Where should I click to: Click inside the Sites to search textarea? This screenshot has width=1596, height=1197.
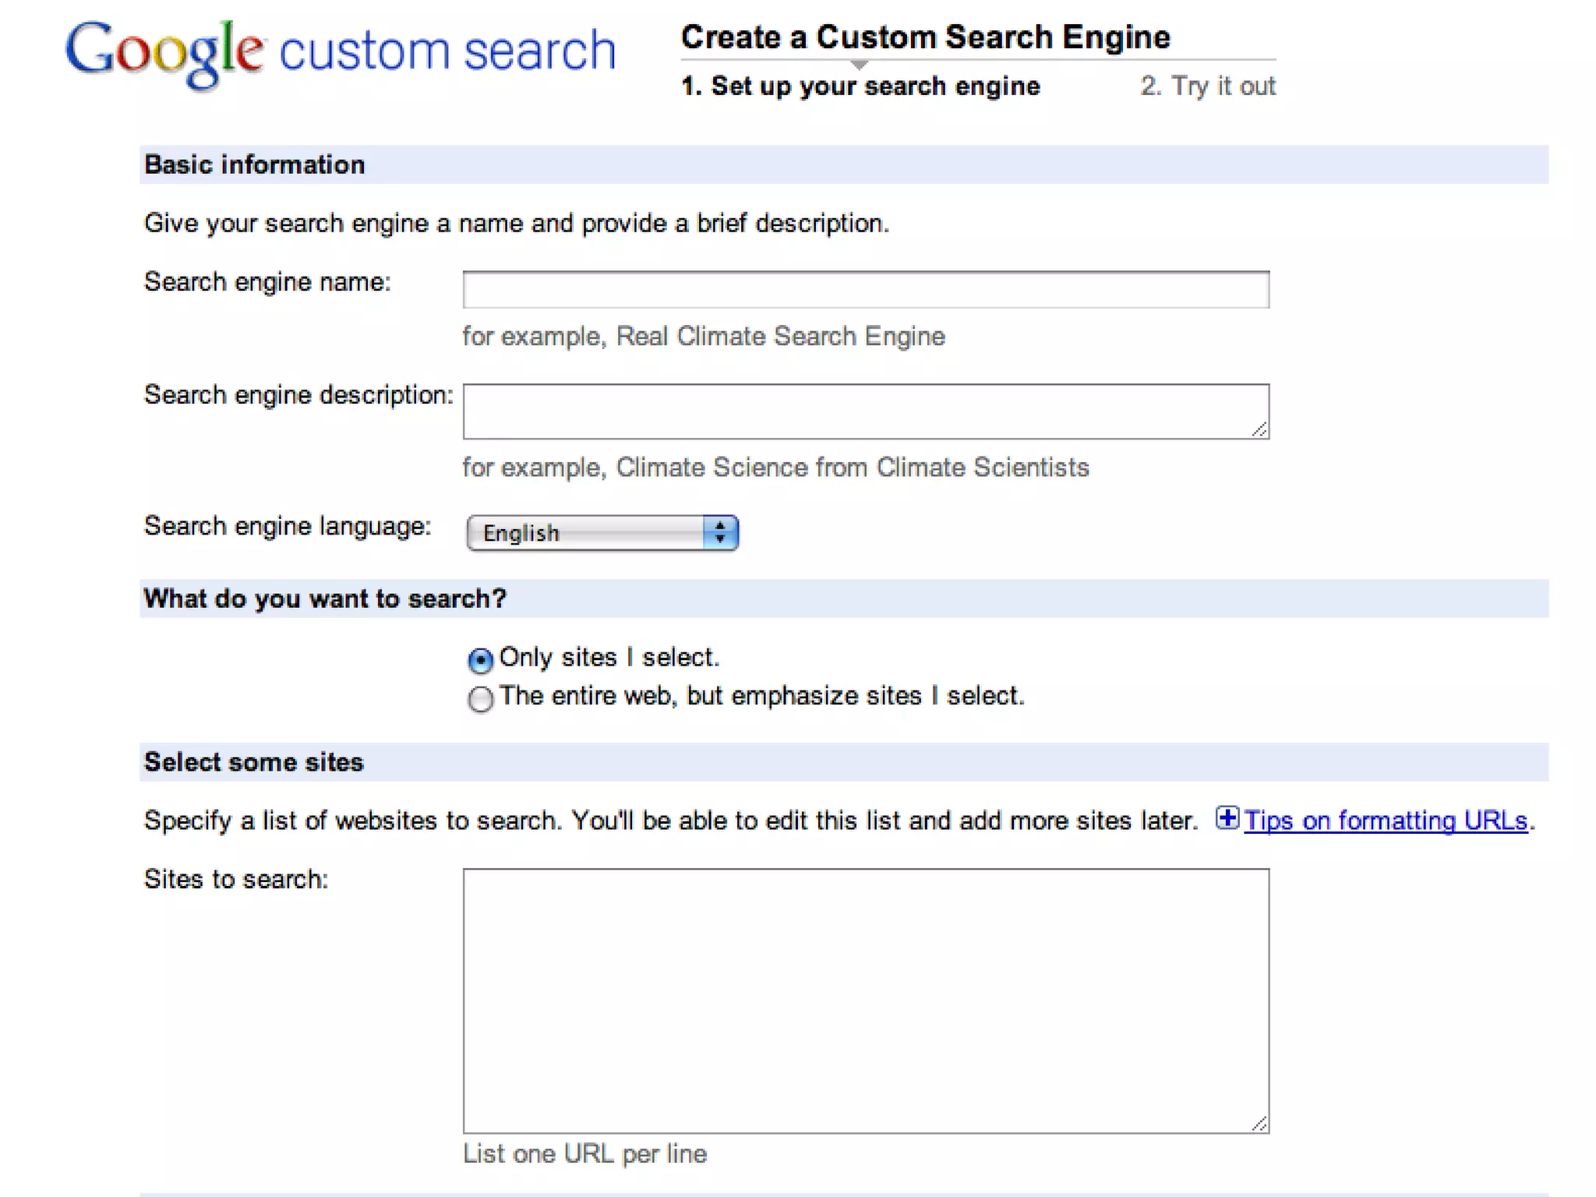point(865,1000)
